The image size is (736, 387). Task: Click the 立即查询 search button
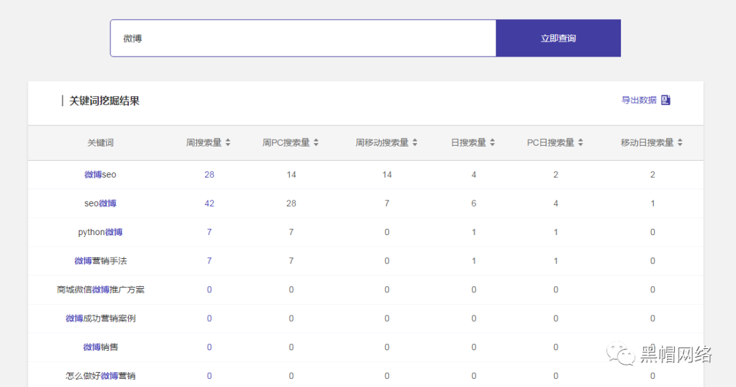[558, 38]
